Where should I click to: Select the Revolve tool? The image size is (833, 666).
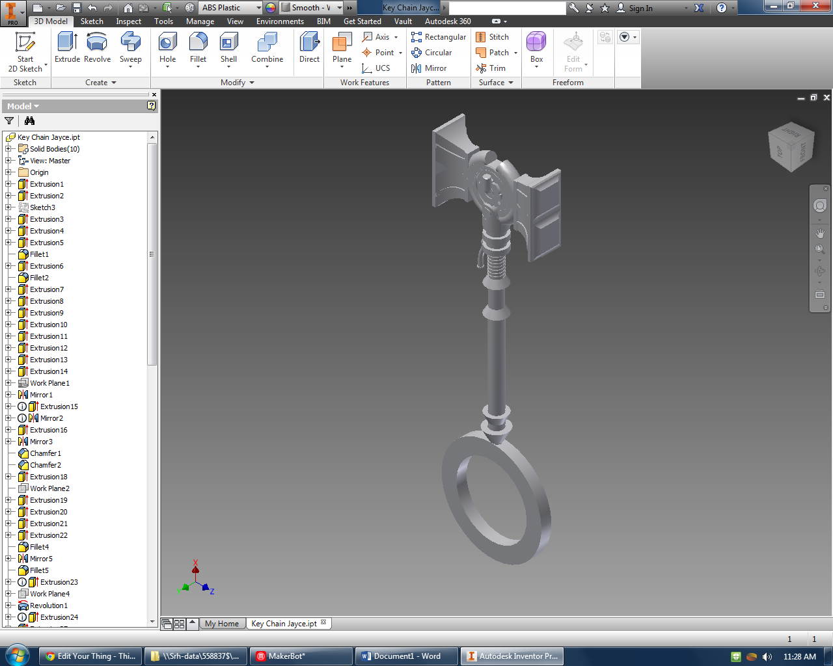coord(97,48)
